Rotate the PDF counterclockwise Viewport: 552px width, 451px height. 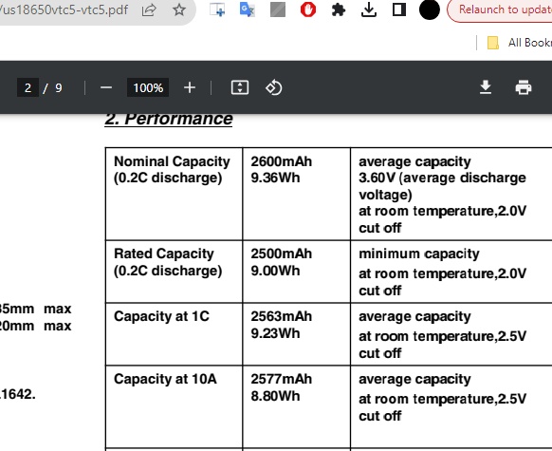274,87
